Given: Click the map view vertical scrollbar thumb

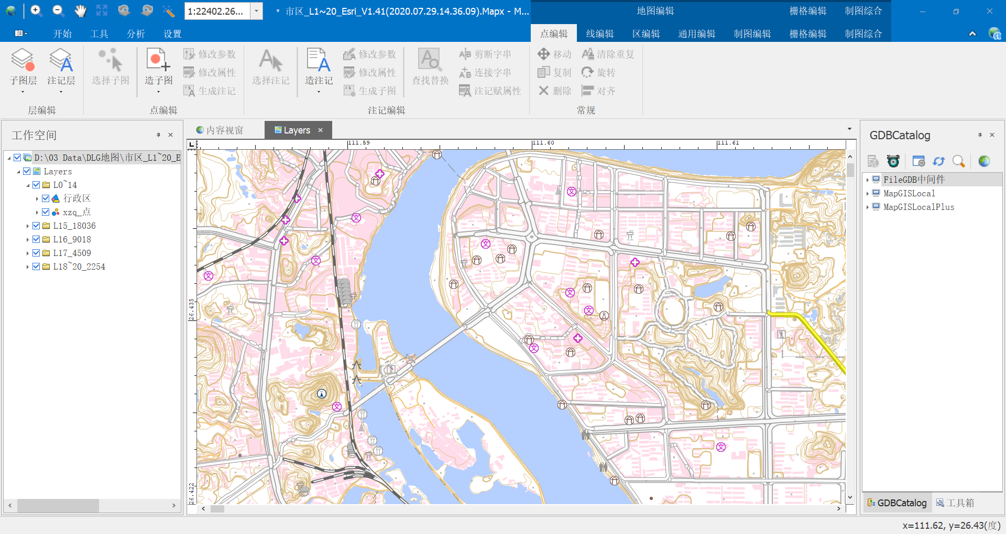Looking at the screenshot, I should click(x=850, y=170).
